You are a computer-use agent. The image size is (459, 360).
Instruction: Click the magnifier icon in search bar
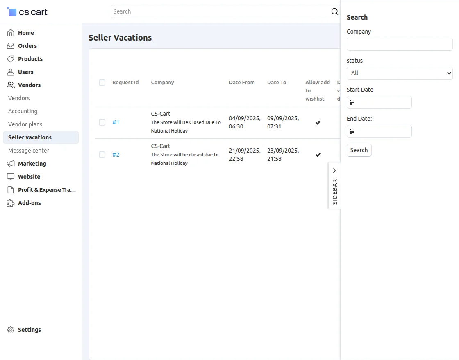pos(334,11)
